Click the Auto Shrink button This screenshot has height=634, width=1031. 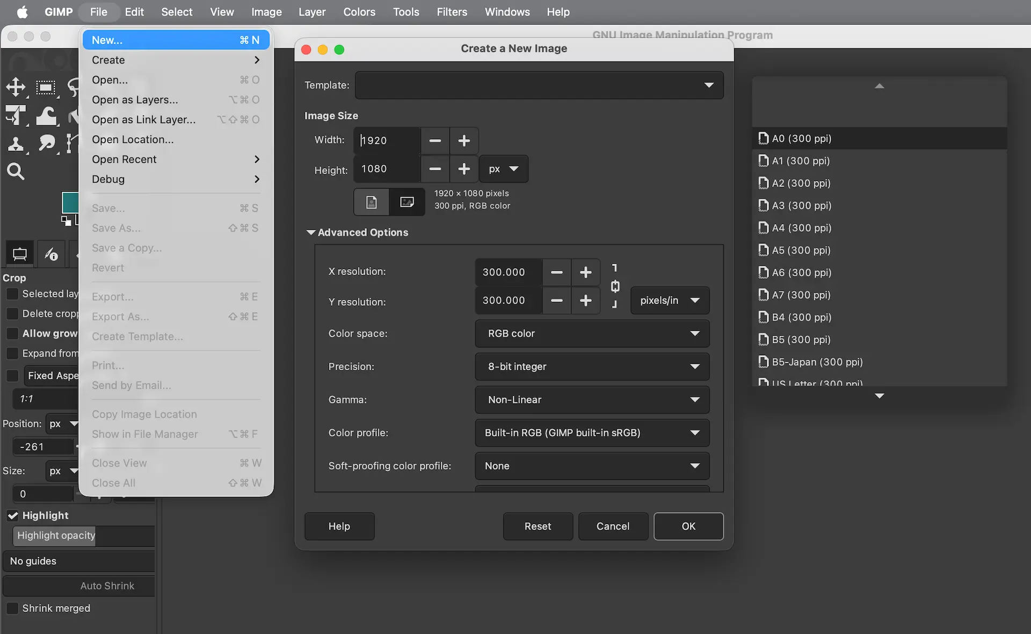[79, 586]
